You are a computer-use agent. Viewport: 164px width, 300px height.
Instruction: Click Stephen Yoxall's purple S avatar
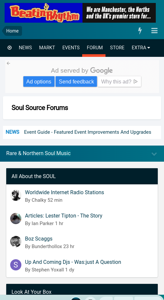click(x=16, y=265)
